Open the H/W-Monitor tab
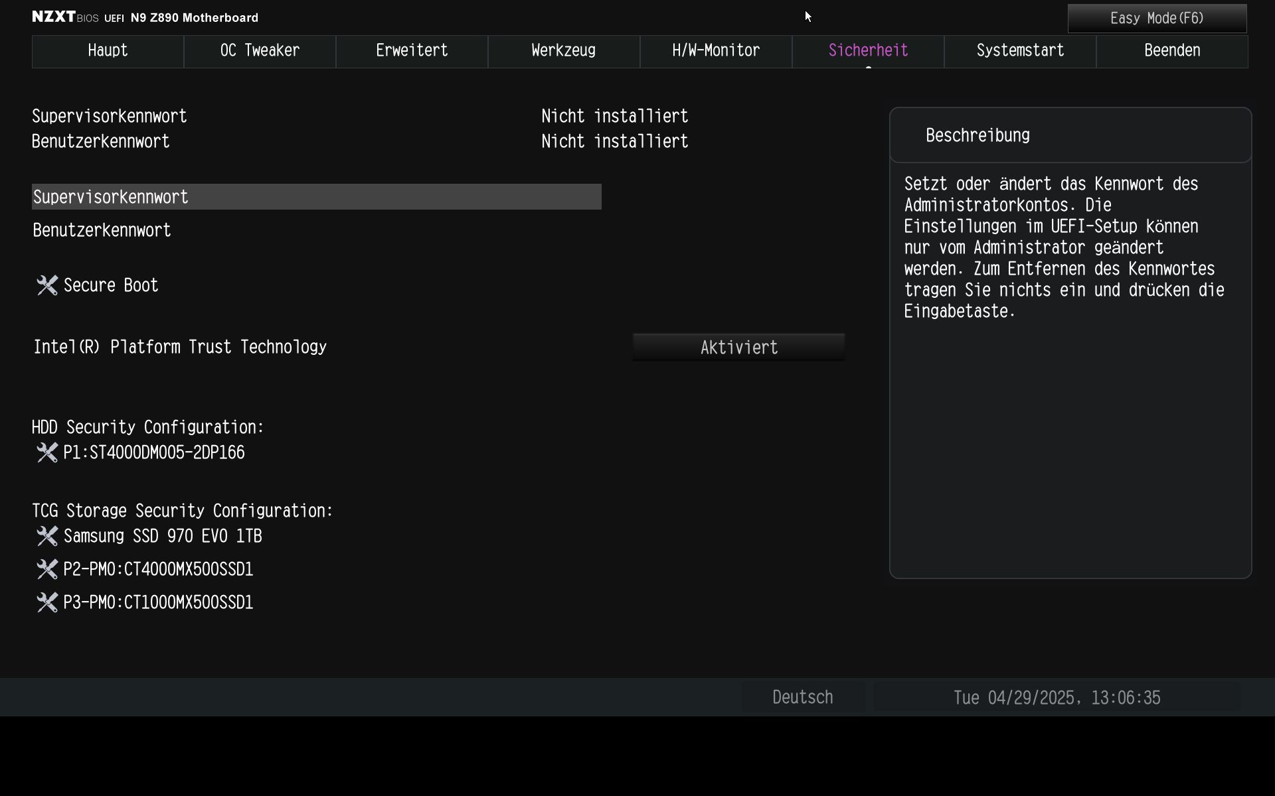The width and height of the screenshot is (1275, 796). [x=716, y=51]
